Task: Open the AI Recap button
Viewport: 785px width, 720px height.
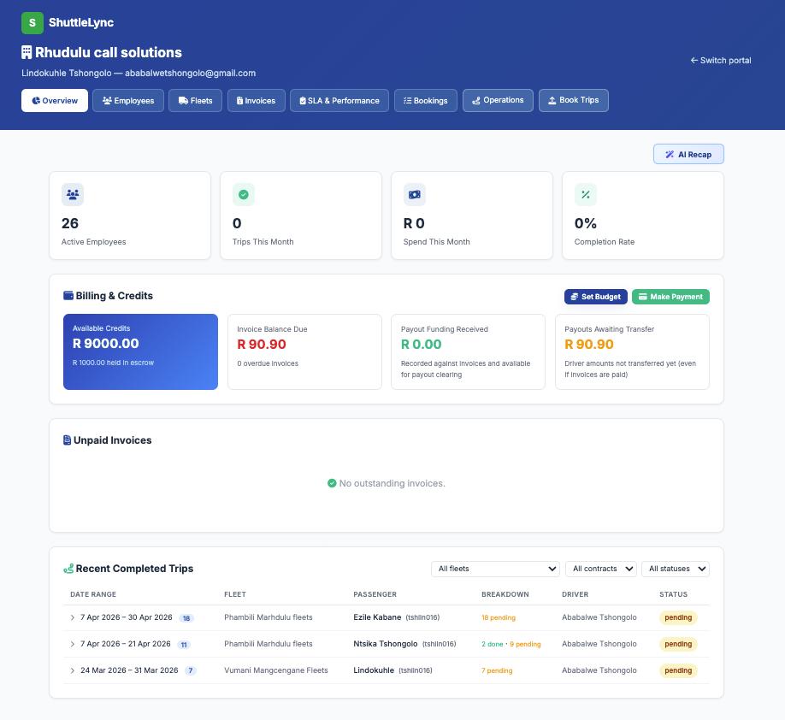Action: [688, 154]
